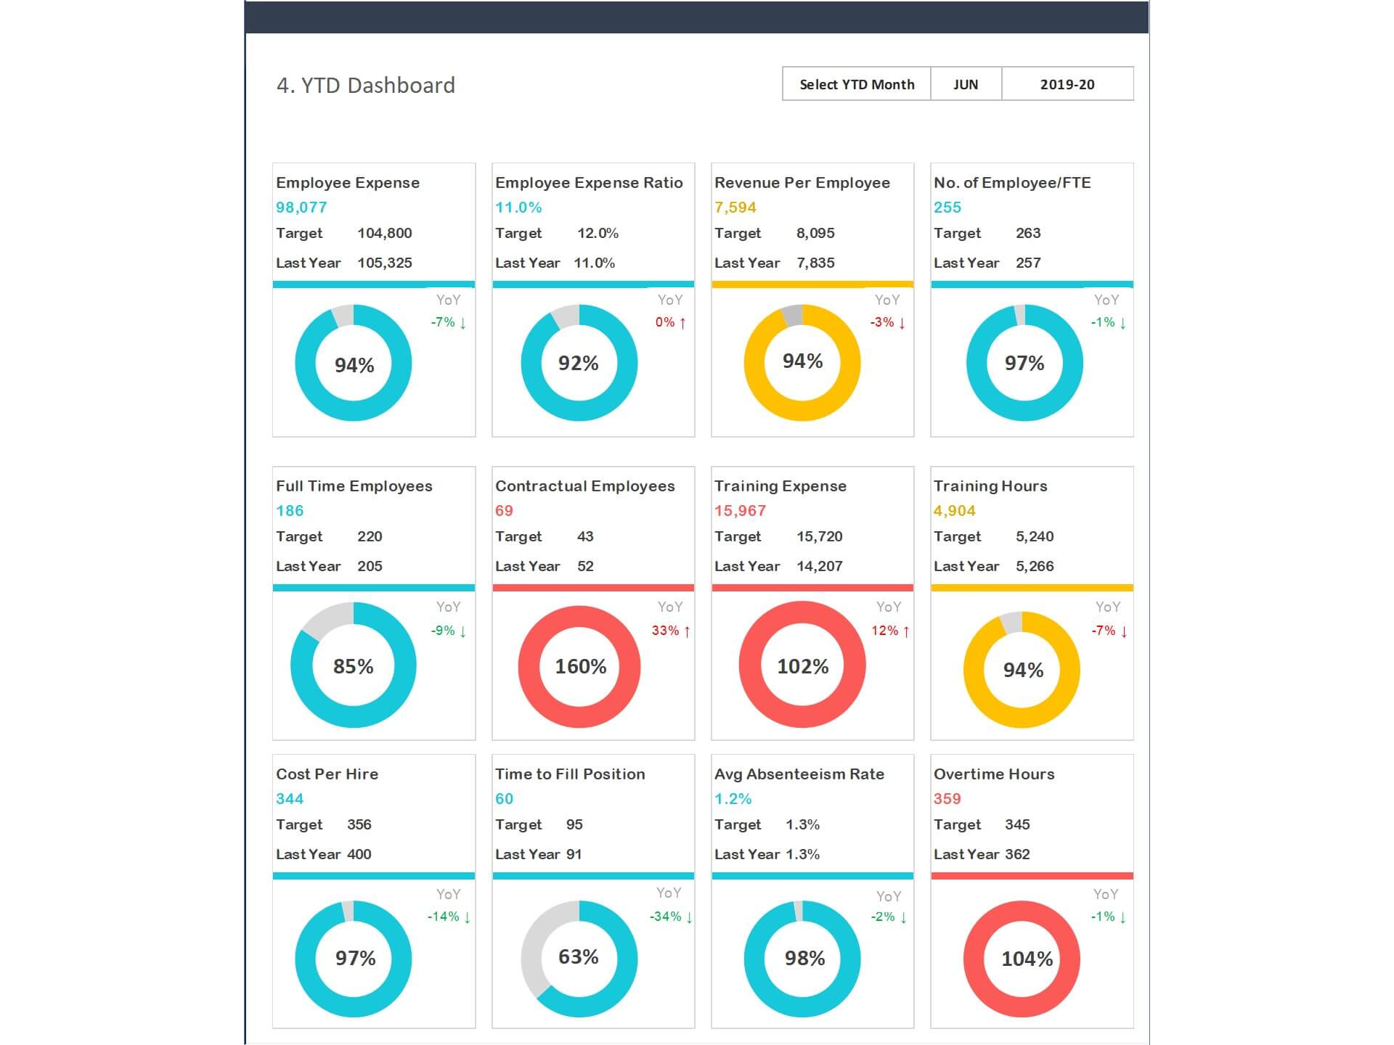Click the No. of Employee FTE metric tab
1394x1045 pixels.
click(1031, 181)
